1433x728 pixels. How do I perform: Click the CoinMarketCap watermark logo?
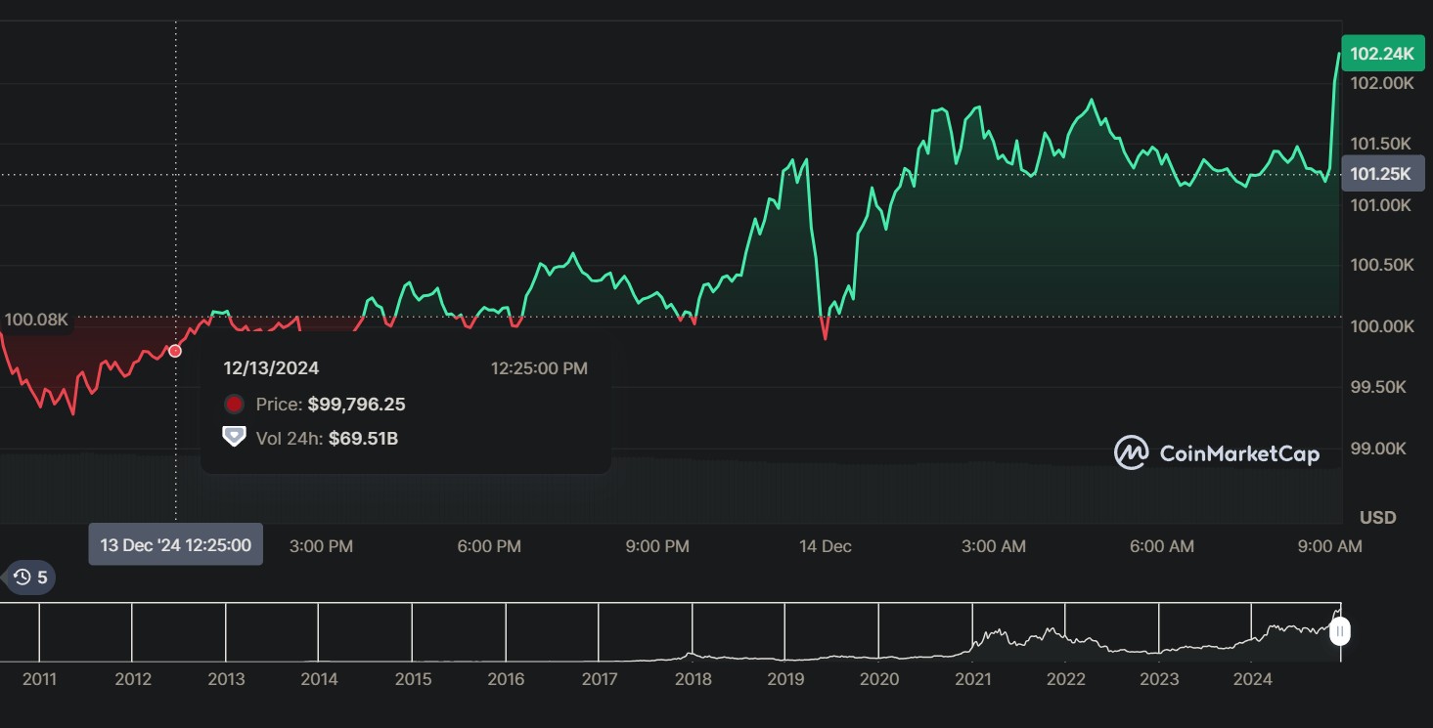point(1217,453)
